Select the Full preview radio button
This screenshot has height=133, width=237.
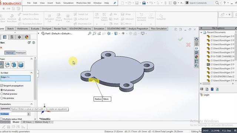pos(1,90)
